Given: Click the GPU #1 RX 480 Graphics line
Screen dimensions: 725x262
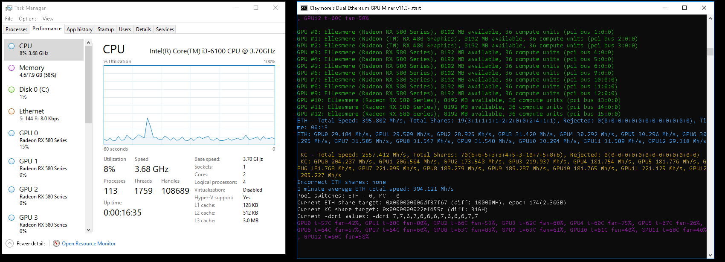Looking at the screenshot, I should click(x=467, y=39).
